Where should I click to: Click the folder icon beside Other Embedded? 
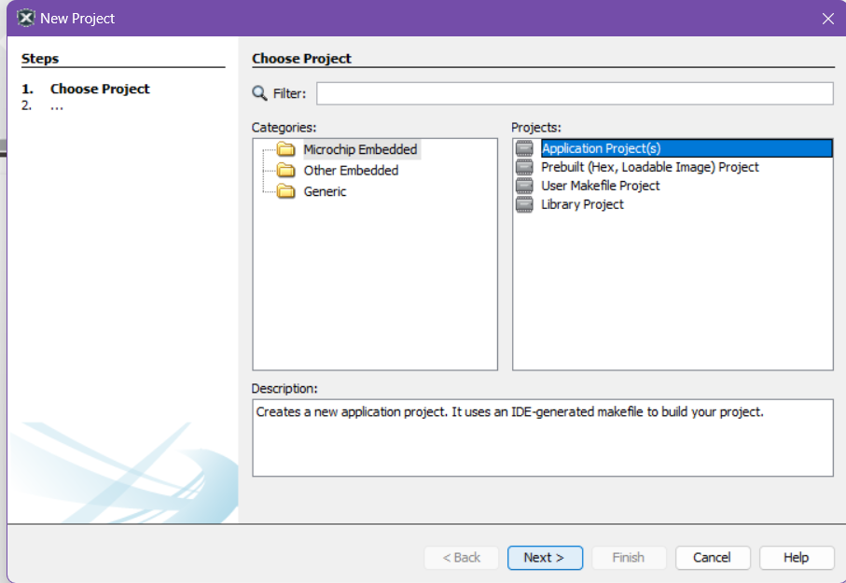(x=285, y=171)
